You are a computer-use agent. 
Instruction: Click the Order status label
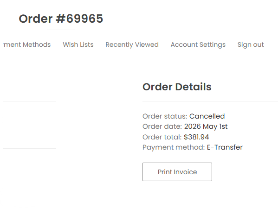point(165,116)
